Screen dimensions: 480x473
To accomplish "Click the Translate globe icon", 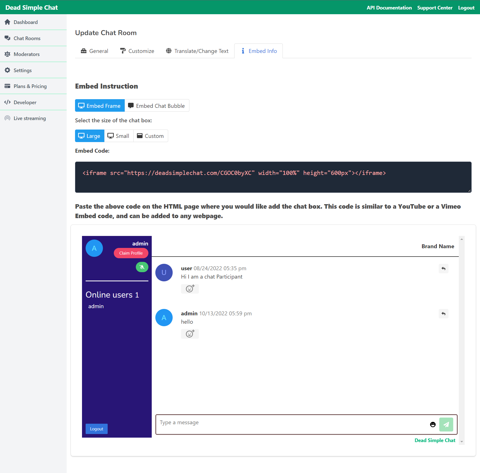I will pyautogui.click(x=169, y=51).
